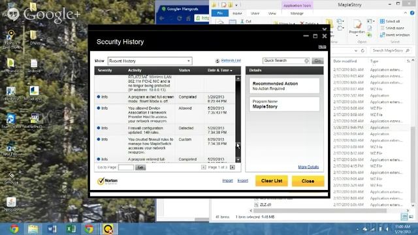Screen dimensions: 418x235
Task: Click Select all in Explorer ribbon
Action: coord(390,22)
